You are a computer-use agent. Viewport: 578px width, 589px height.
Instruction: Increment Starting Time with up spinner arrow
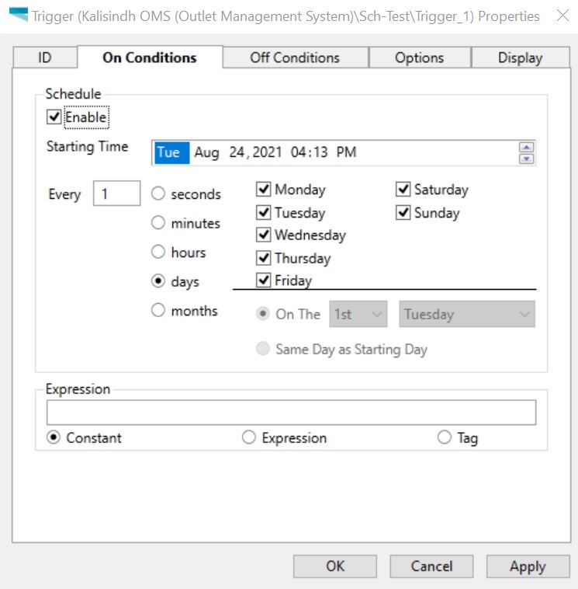527,147
